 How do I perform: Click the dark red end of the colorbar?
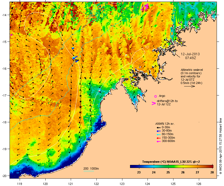point(212,166)
